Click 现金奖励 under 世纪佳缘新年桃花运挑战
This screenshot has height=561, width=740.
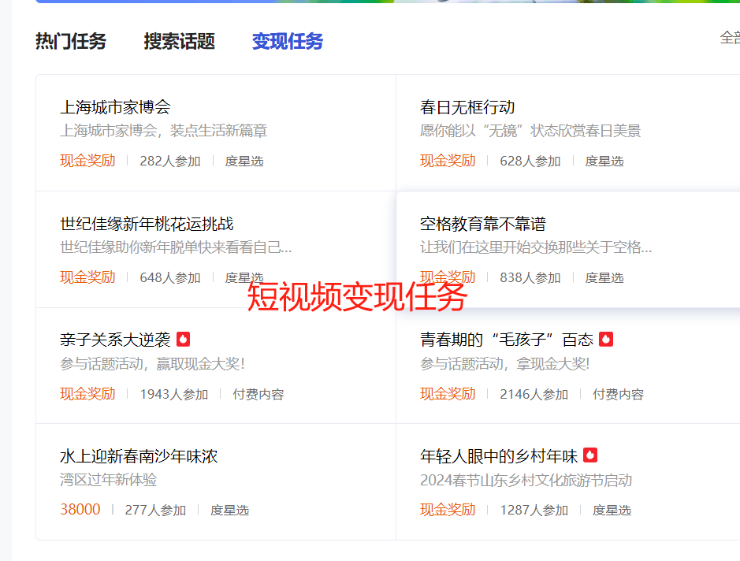pos(87,277)
